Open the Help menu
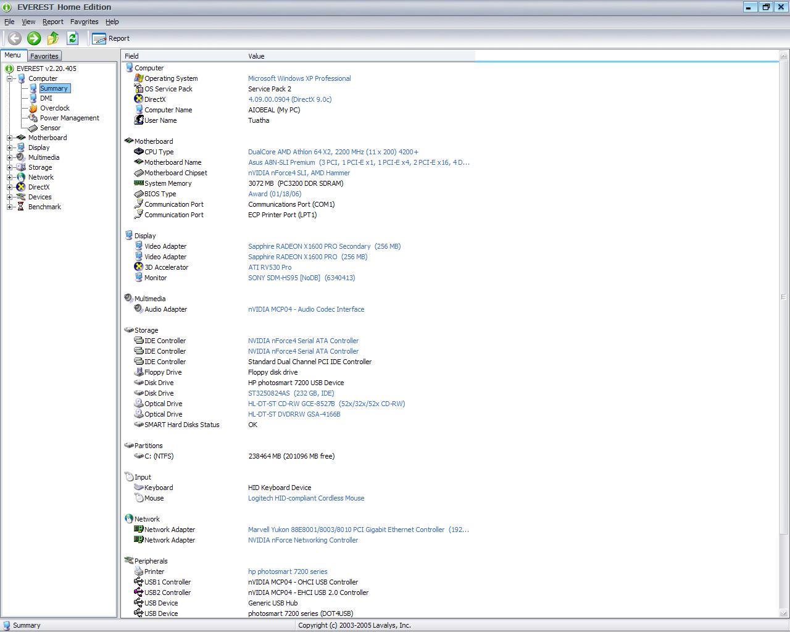 112,22
